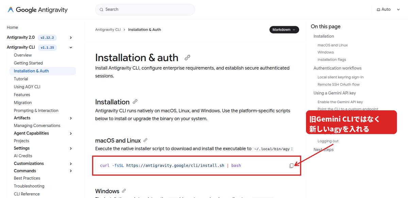Collapse the Antigravity CLI section

(71, 48)
